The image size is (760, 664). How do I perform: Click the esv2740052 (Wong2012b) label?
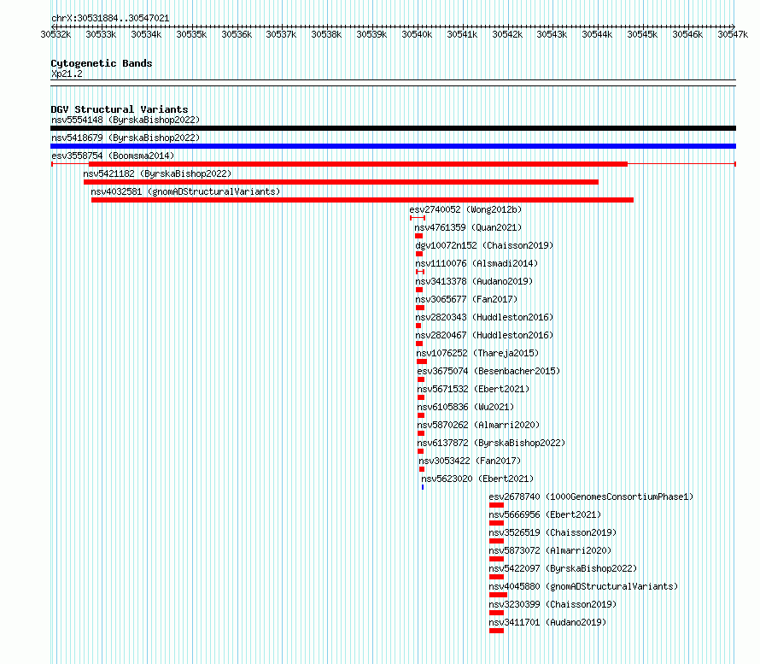point(465,209)
